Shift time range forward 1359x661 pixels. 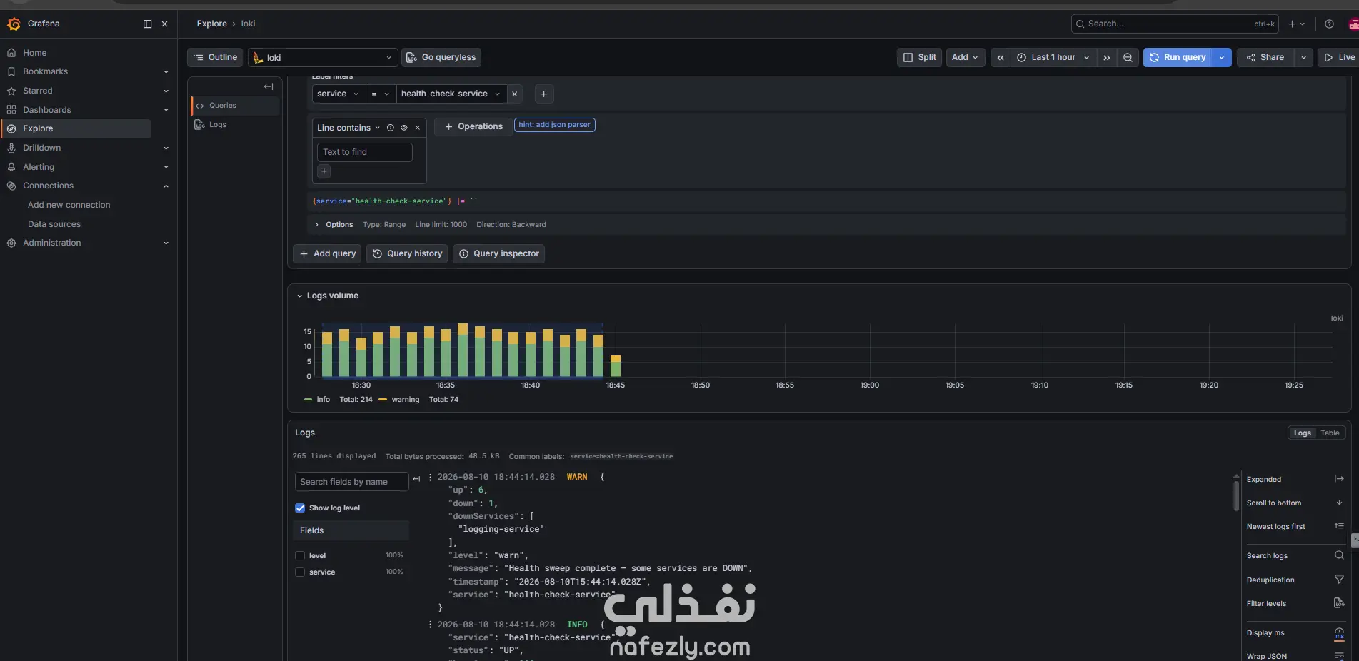1106,58
